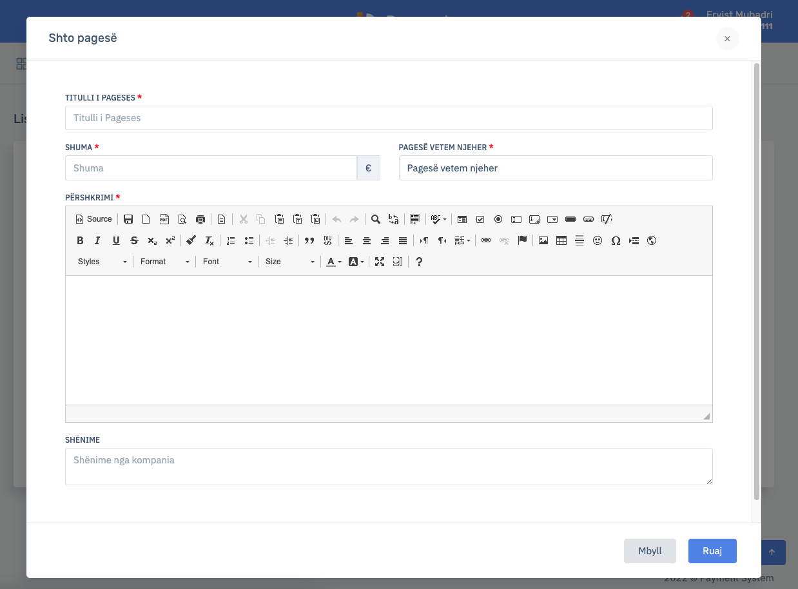Toggle Maximize editor mode
The height and width of the screenshot is (589, 798).
pyautogui.click(x=380, y=262)
